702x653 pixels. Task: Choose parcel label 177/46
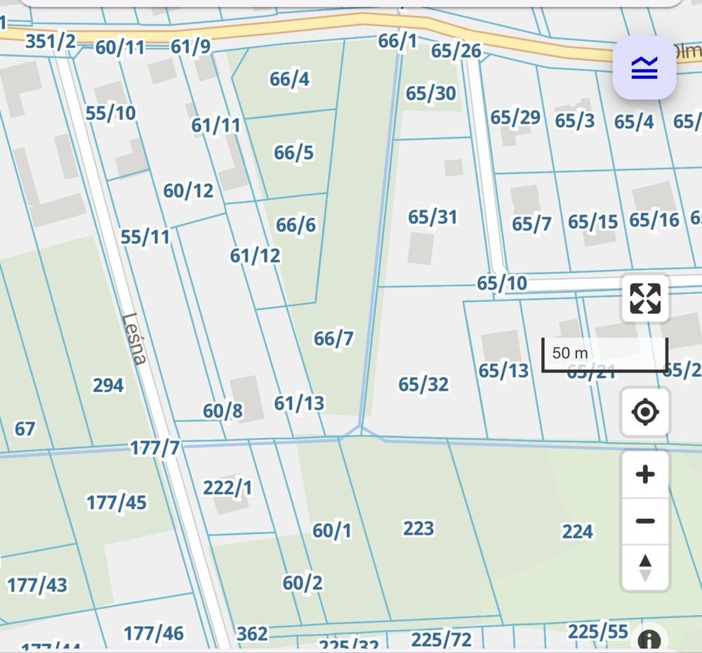154,633
